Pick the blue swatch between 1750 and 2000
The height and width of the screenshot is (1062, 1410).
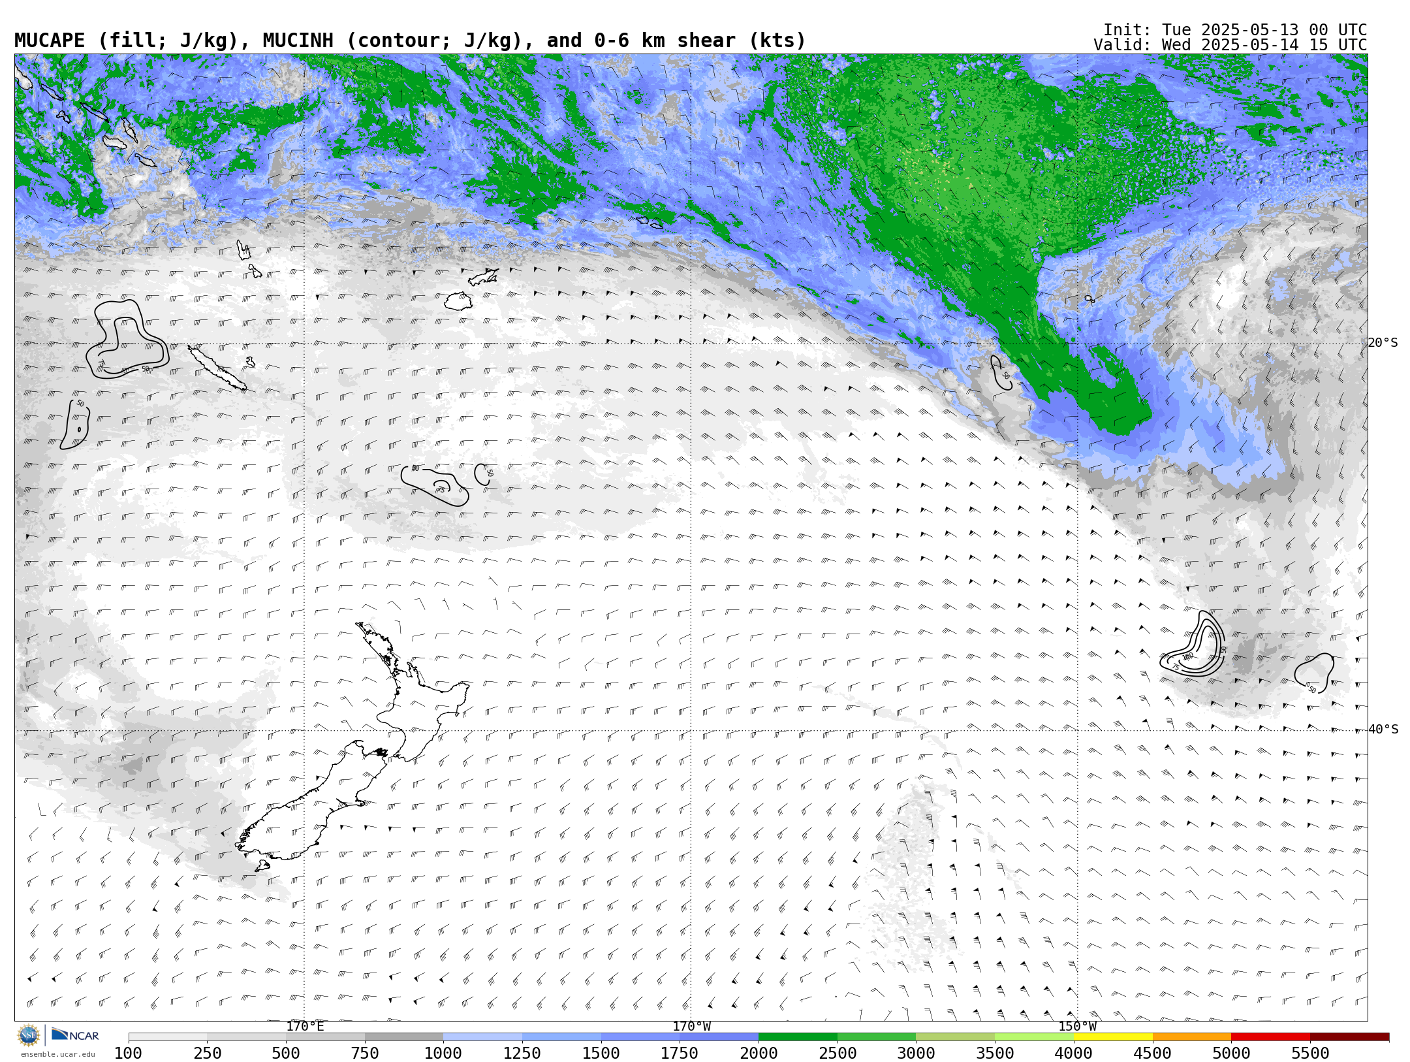coord(719,1037)
